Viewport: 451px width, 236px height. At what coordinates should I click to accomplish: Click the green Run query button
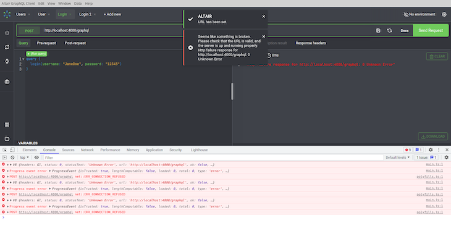point(36,54)
